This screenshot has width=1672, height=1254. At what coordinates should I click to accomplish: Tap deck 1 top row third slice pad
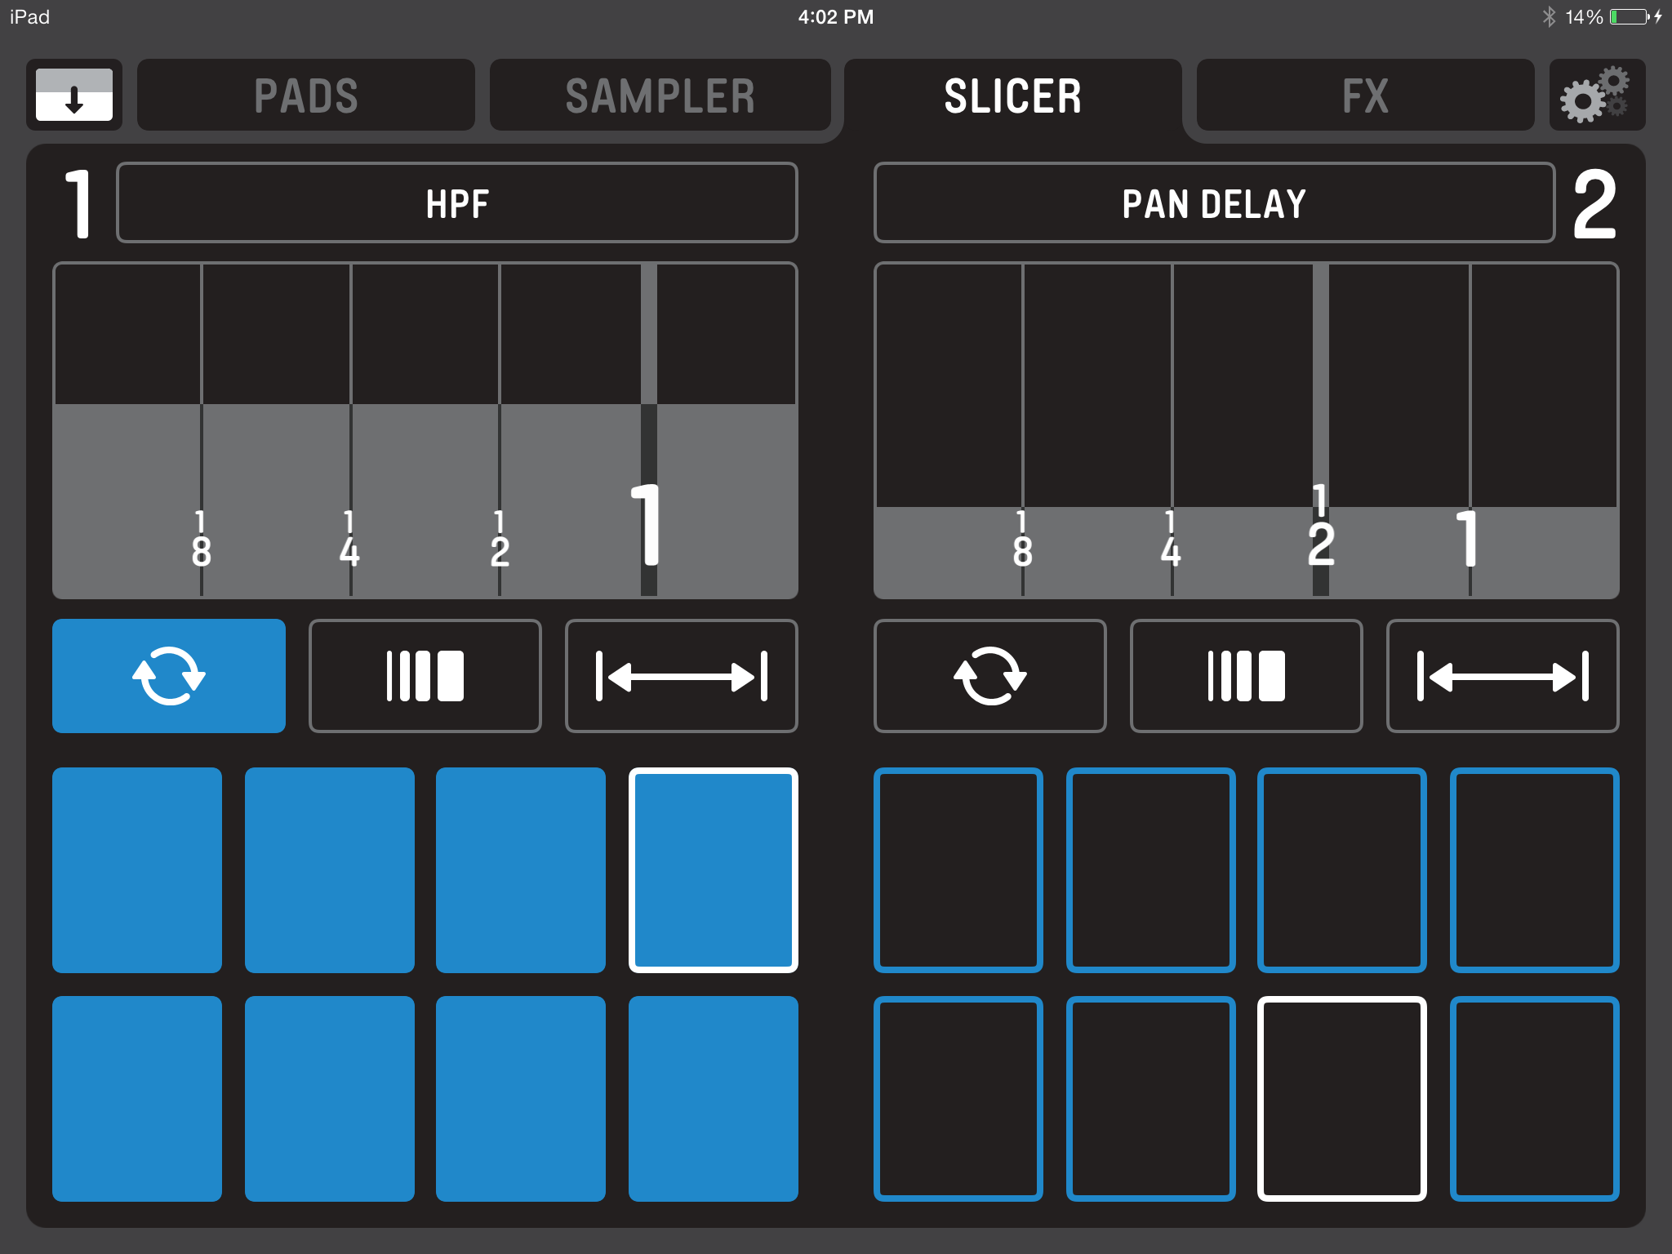(x=521, y=870)
